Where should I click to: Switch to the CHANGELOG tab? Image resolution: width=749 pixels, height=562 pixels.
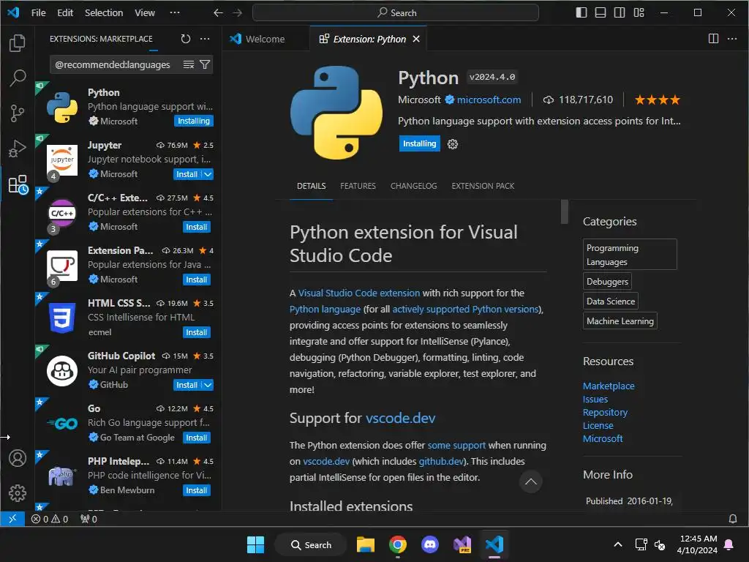(414, 186)
